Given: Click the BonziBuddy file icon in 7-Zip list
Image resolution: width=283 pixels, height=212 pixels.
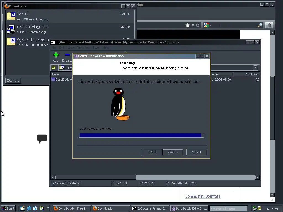Looking at the screenshot, I should coord(53,79).
